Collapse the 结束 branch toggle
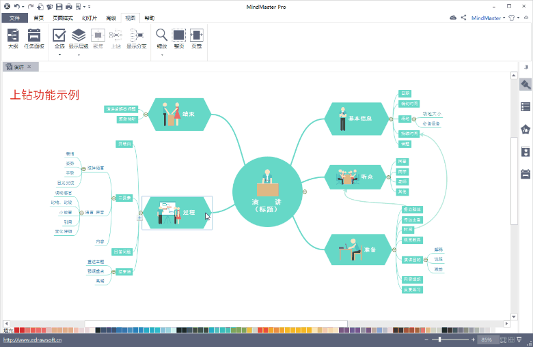533x347 pixels. point(146,115)
